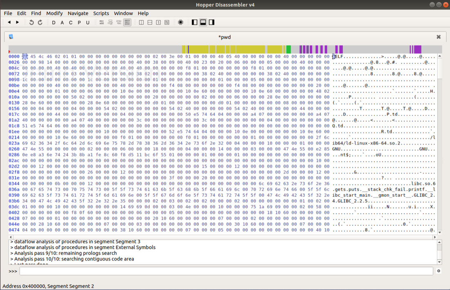Screen dimensions: 450x290
Task: Close the pwd document tab
Action: tap(439, 37)
